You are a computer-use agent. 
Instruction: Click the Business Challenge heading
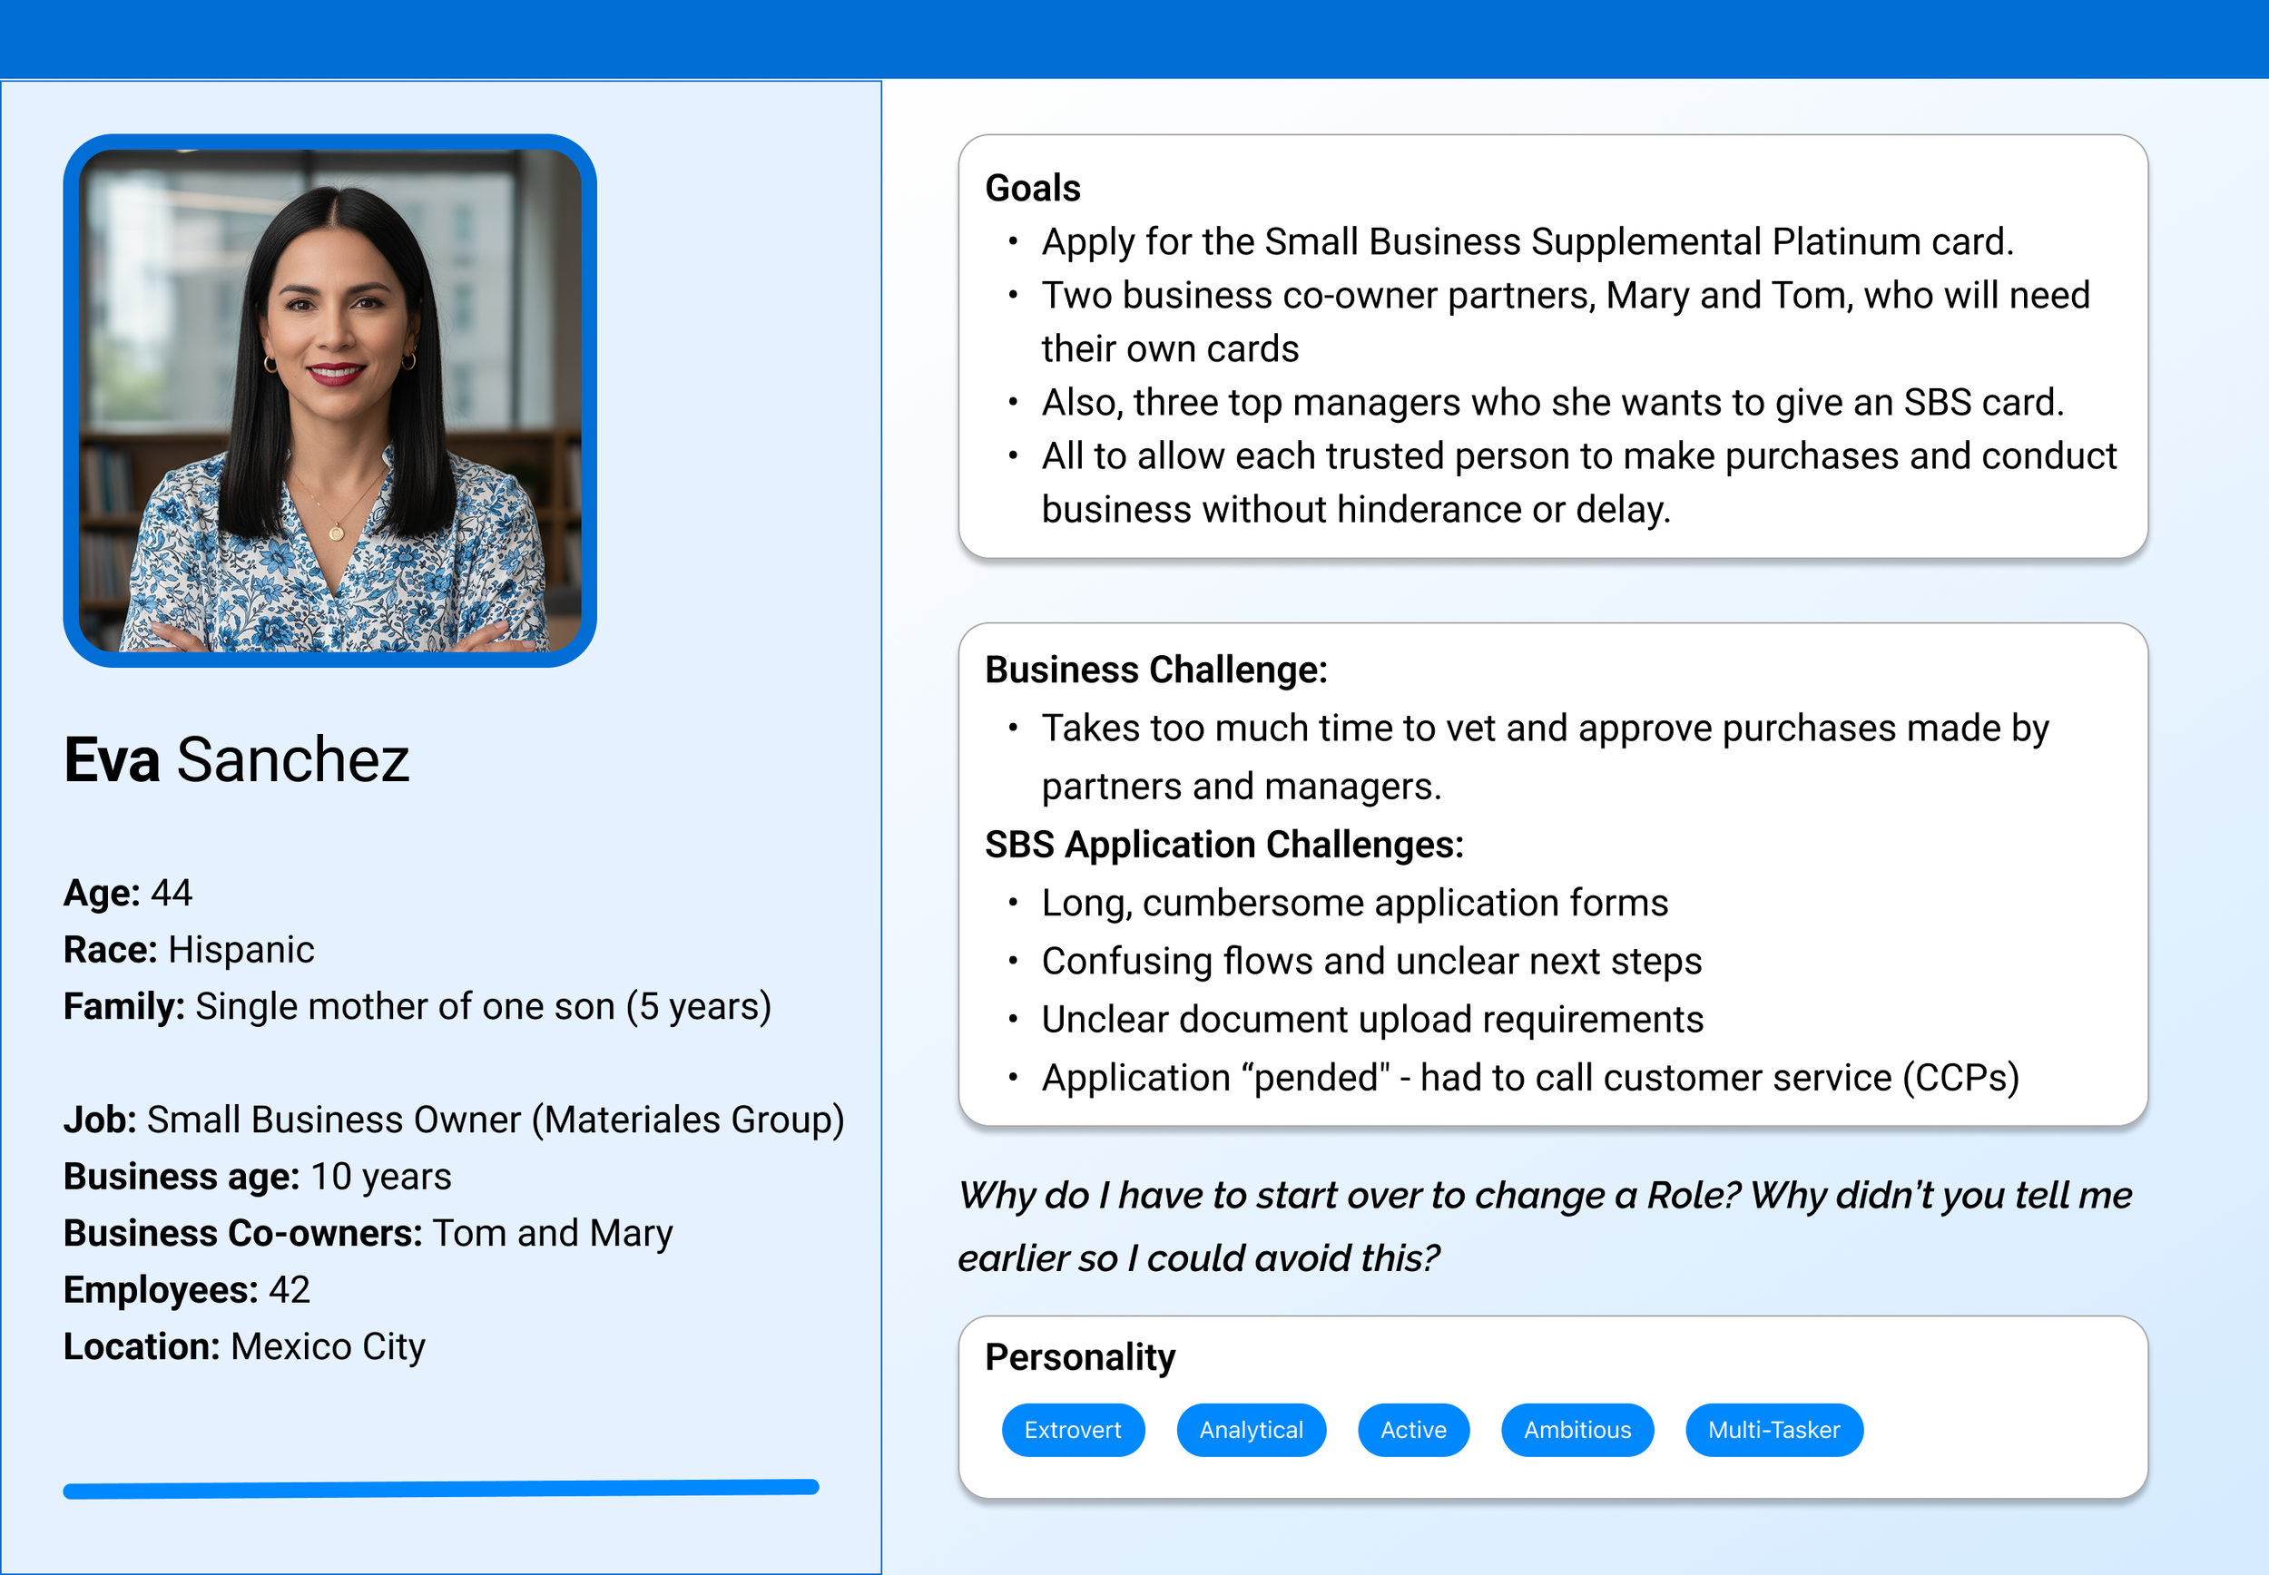[1155, 669]
